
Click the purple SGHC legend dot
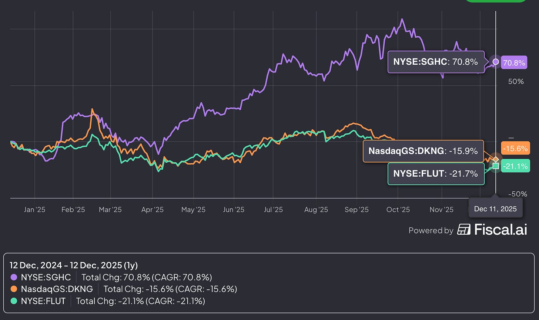14,277
